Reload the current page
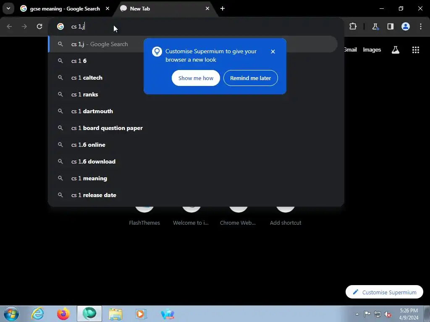This screenshot has height=322, width=430. click(x=39, y=26)
